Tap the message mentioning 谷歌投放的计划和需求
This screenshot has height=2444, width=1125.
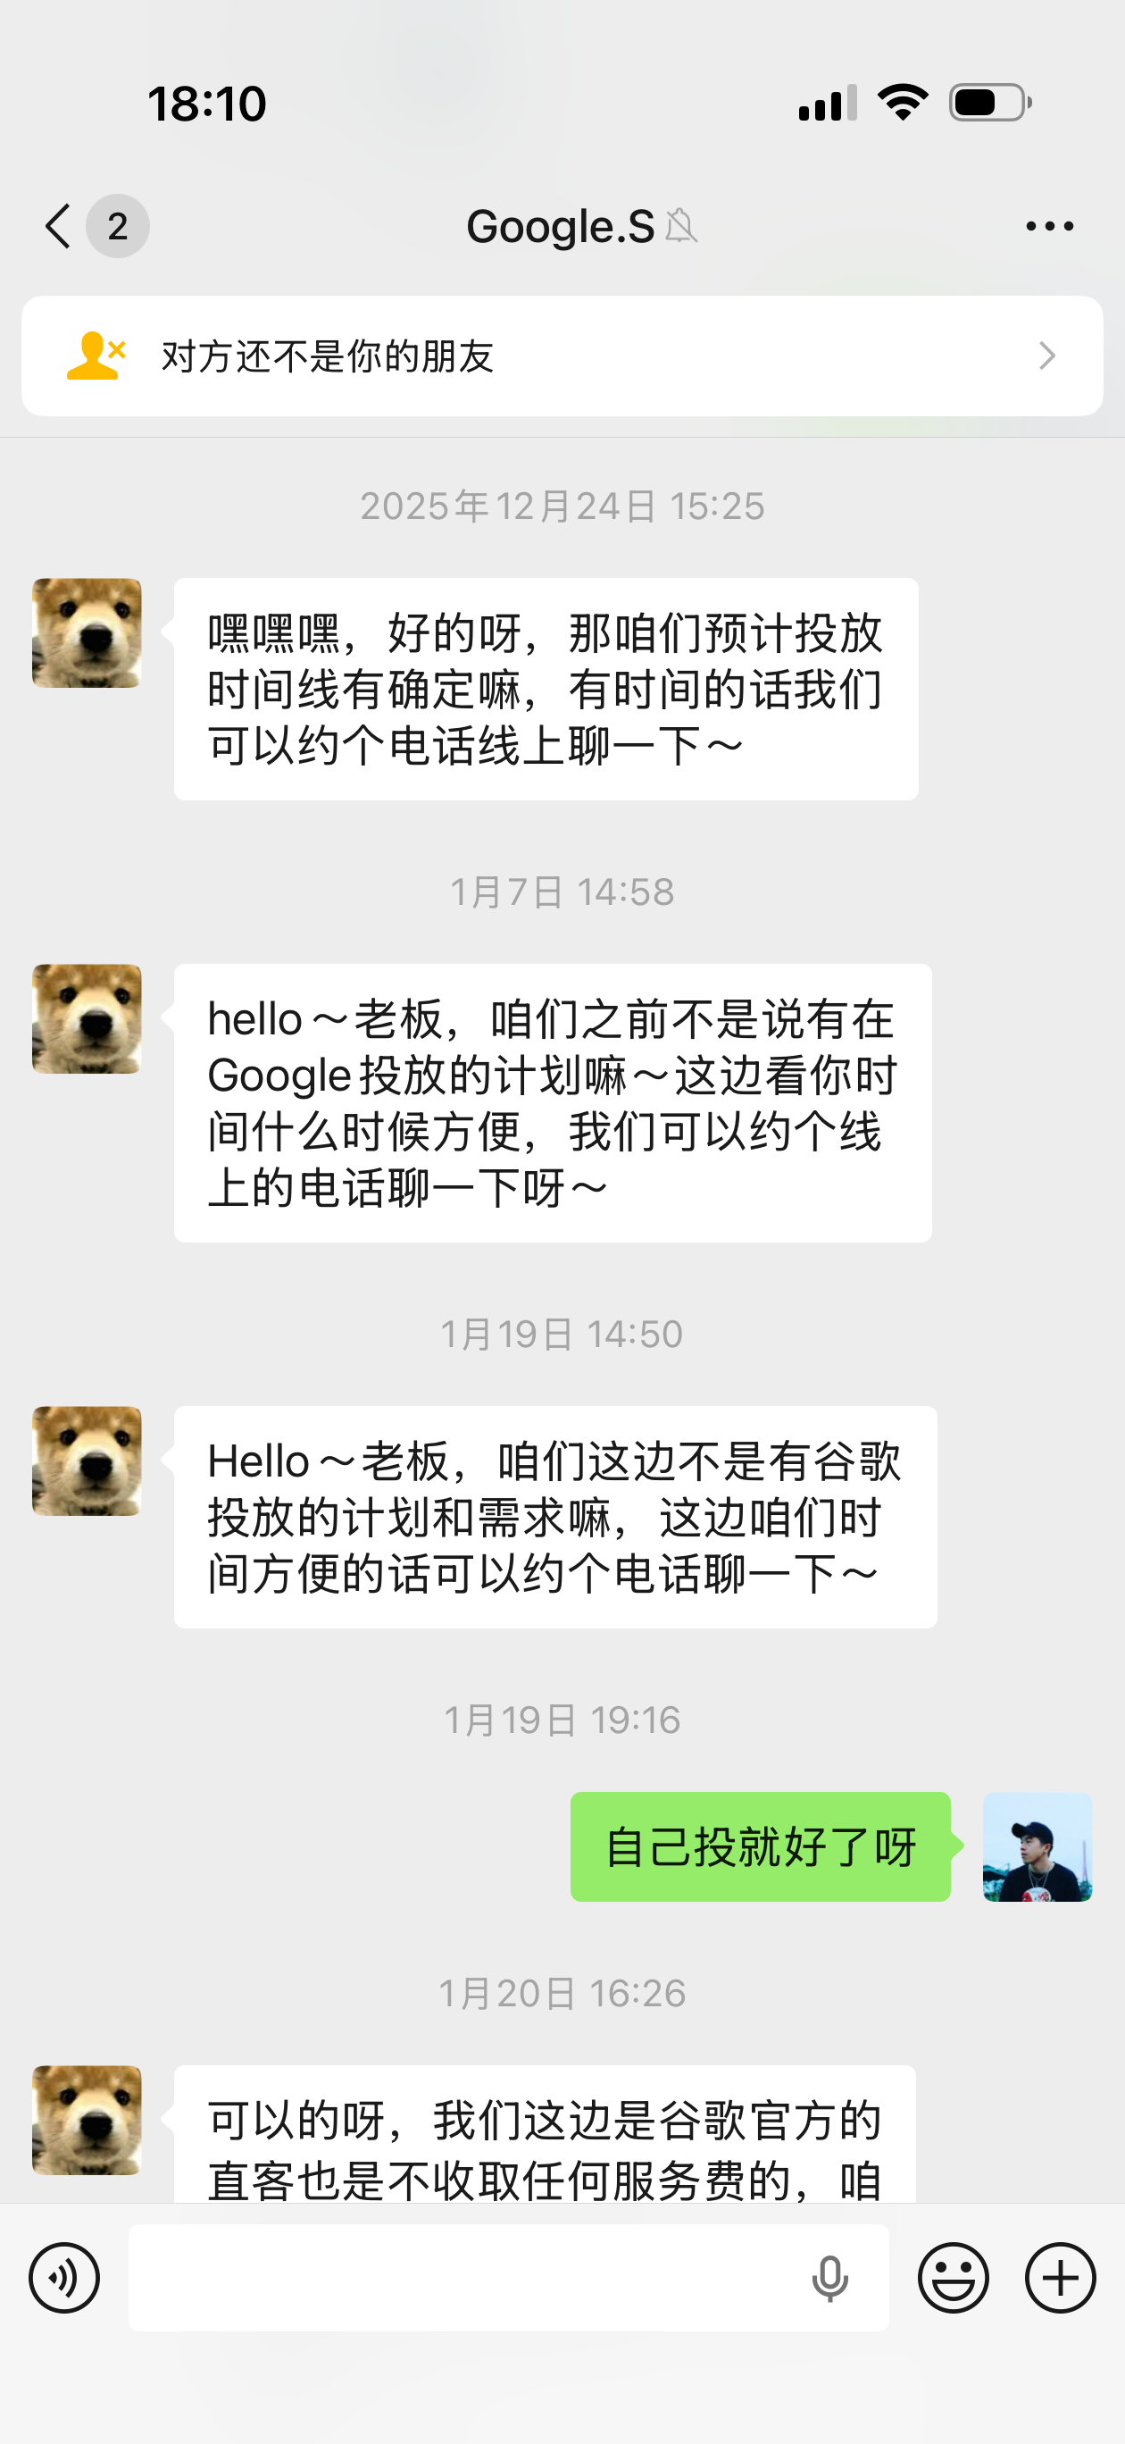point(555,1516)
